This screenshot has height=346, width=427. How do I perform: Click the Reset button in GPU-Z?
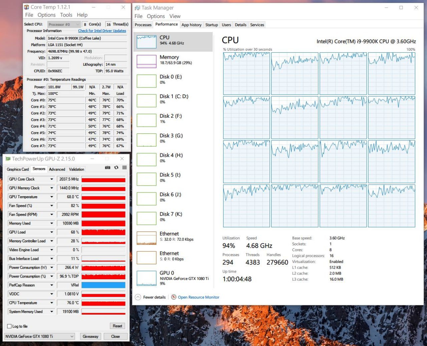pos(117,326)
